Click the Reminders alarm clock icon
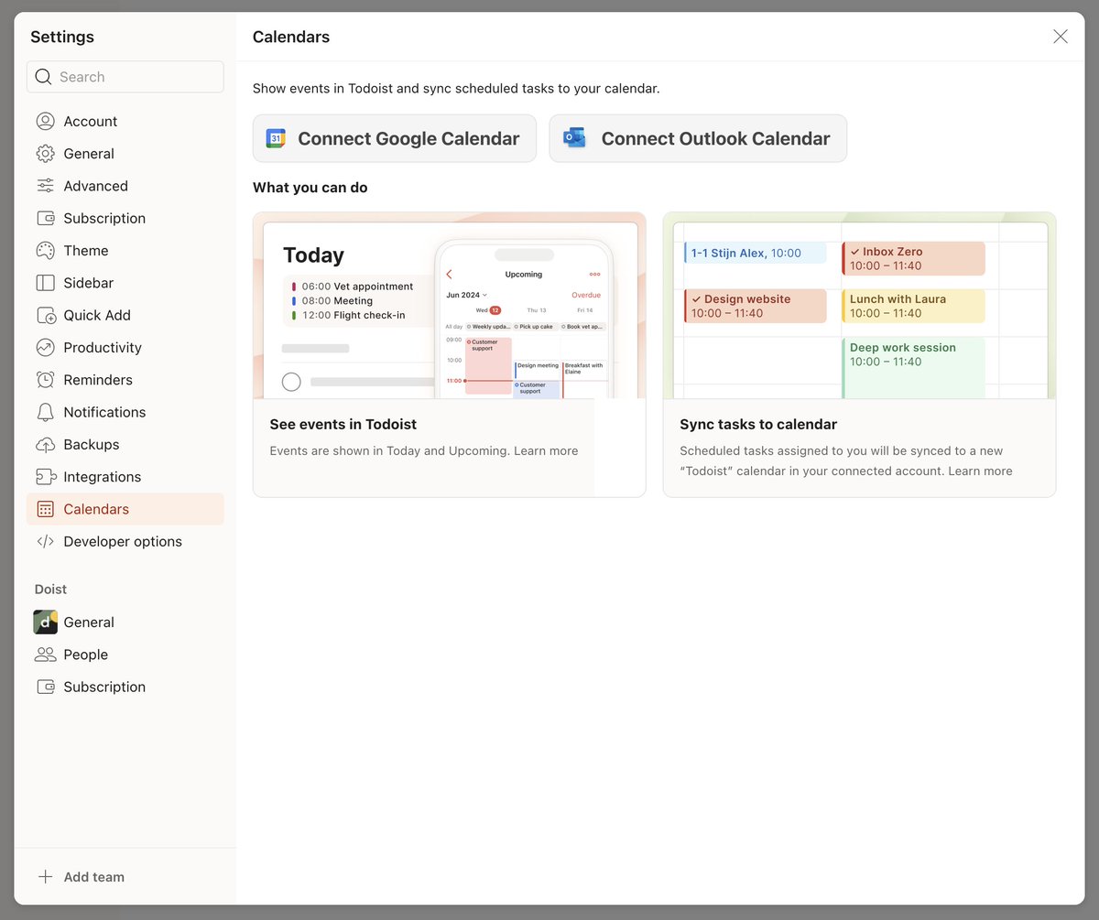The width and height of the screenshot is (1099, 920). point(46,380)
